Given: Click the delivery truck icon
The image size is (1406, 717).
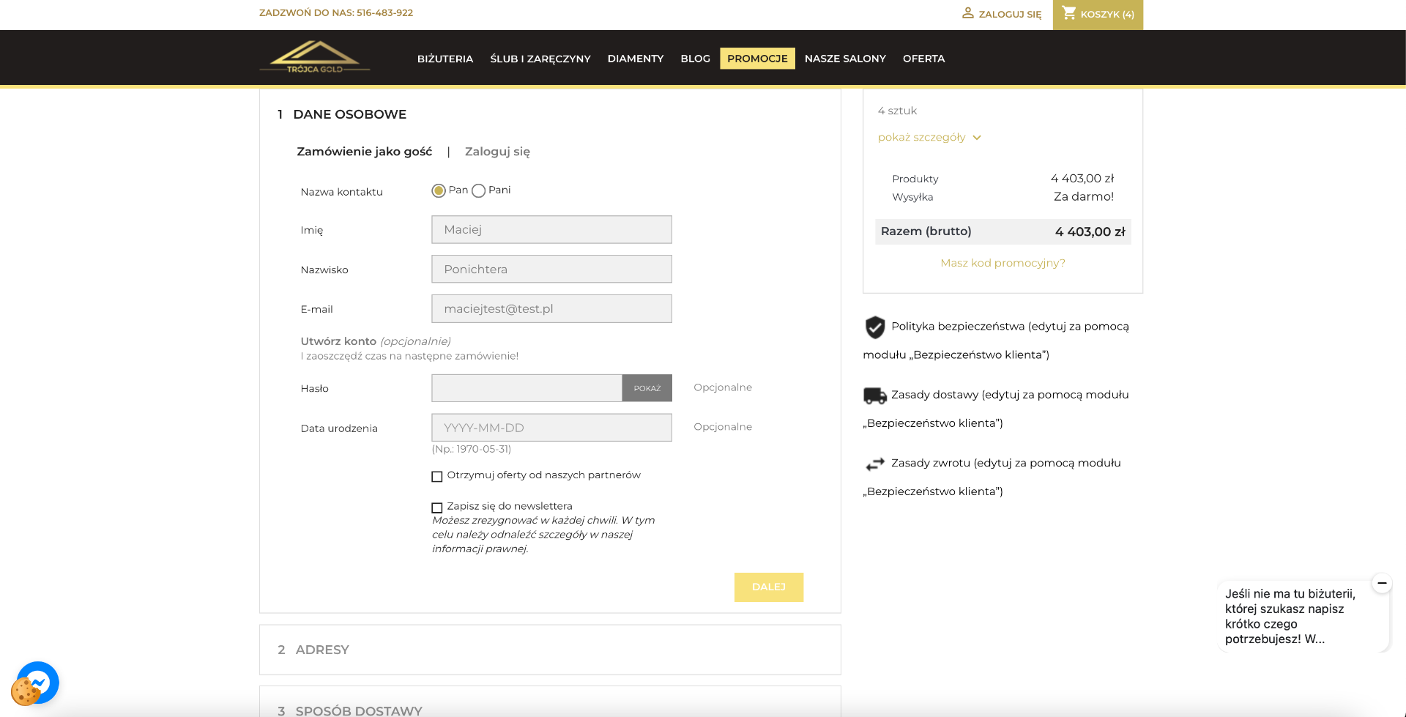Looking at the screenshot, I should (874, 395).
